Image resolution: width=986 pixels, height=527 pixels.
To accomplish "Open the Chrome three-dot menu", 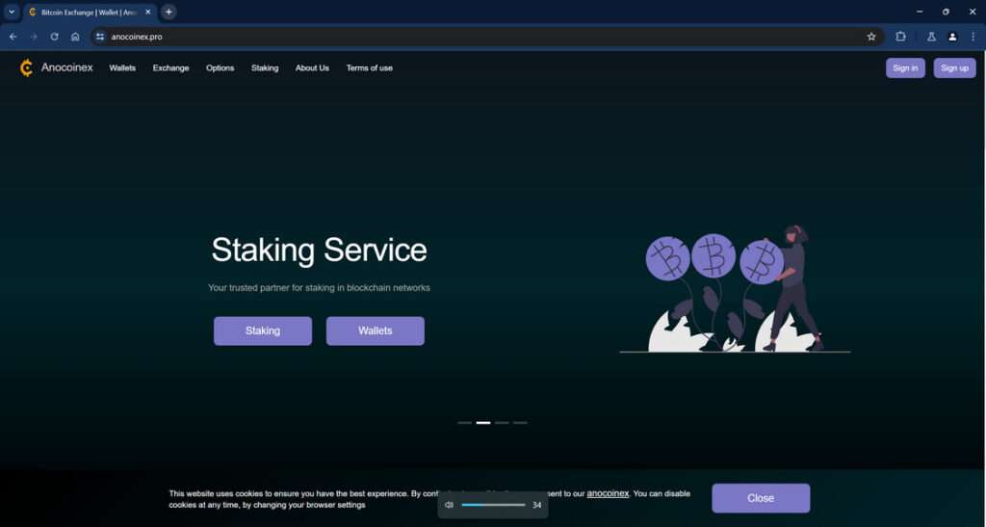I will click(973, 37).
